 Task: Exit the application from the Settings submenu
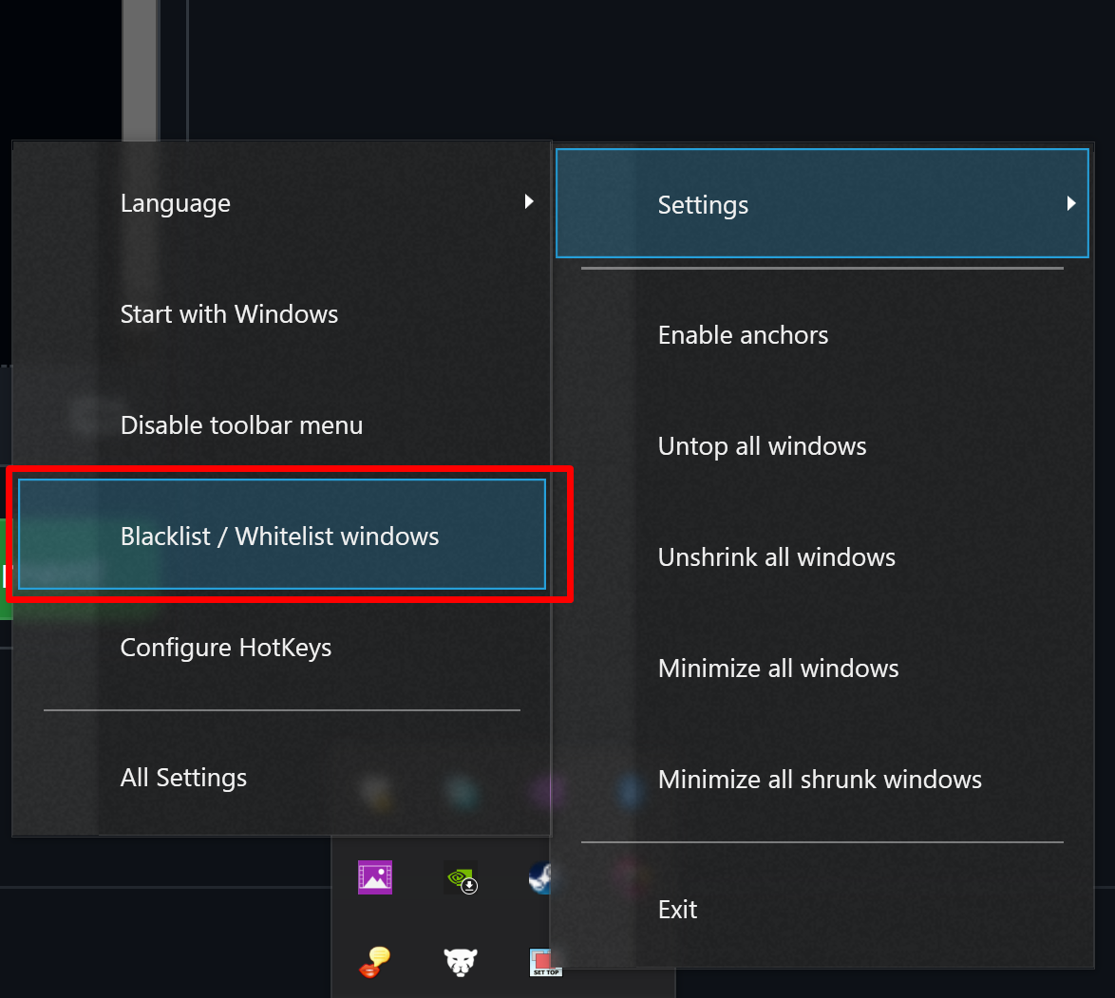pyautogui.click(x=677, y=909)
